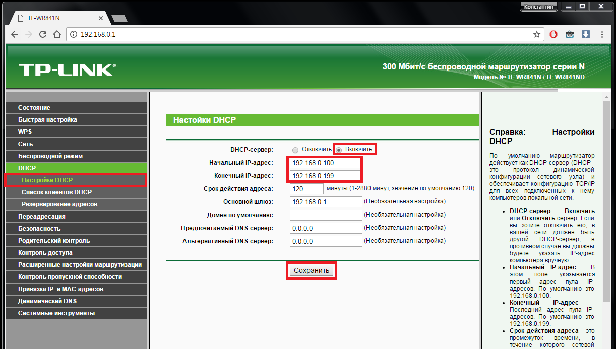Click the Состояние menu item
The image size is (616, 349).
[34, 108]
